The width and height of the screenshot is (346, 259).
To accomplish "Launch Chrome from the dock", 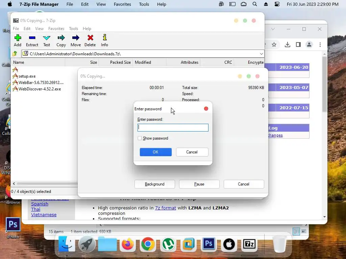I will [x=148, y=244].
